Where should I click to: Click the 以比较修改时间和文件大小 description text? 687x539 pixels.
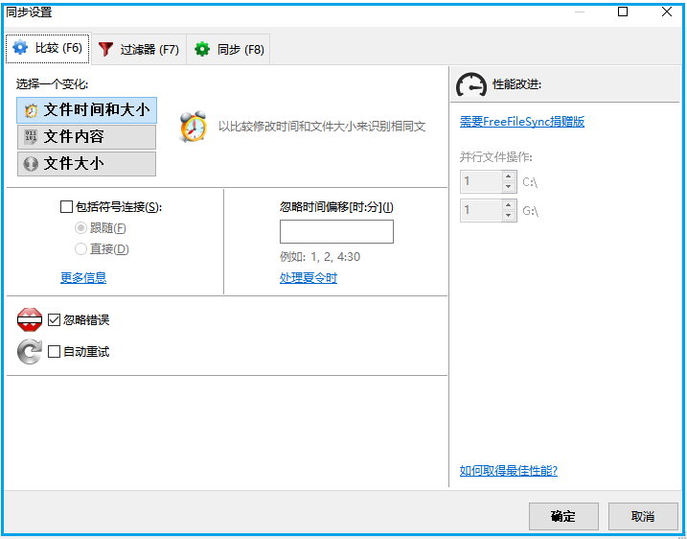tap(322, 127)
